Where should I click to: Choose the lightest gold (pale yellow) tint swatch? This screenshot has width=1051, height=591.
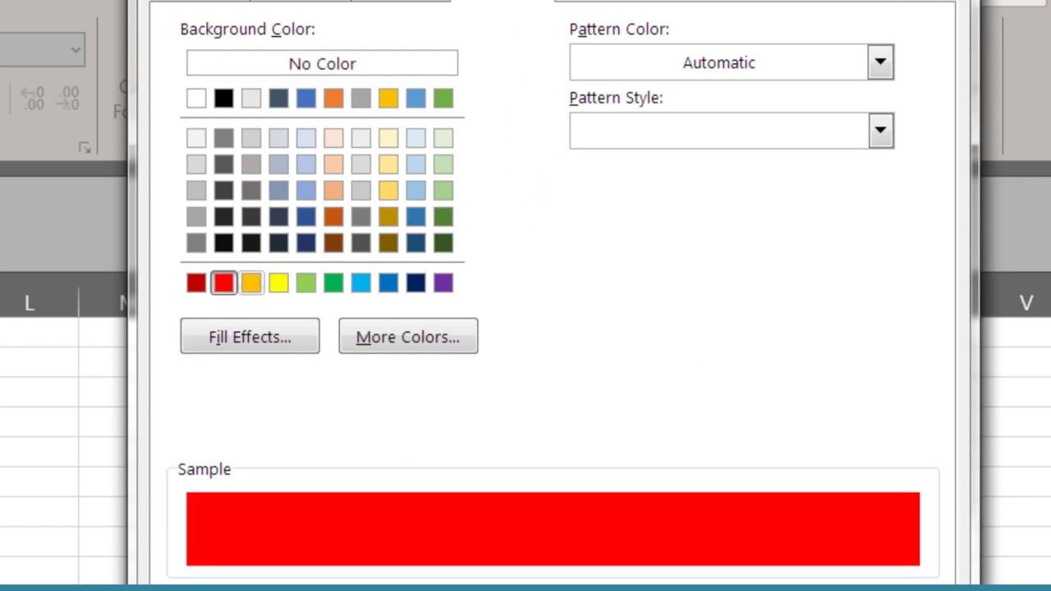[x=388, y=138]
